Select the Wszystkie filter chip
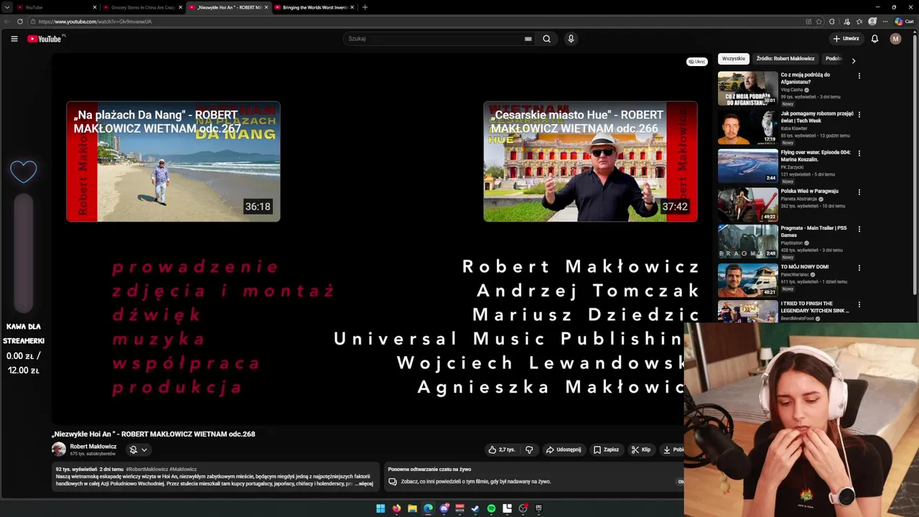This screenshot has height=517, width=919. [734, 59]
